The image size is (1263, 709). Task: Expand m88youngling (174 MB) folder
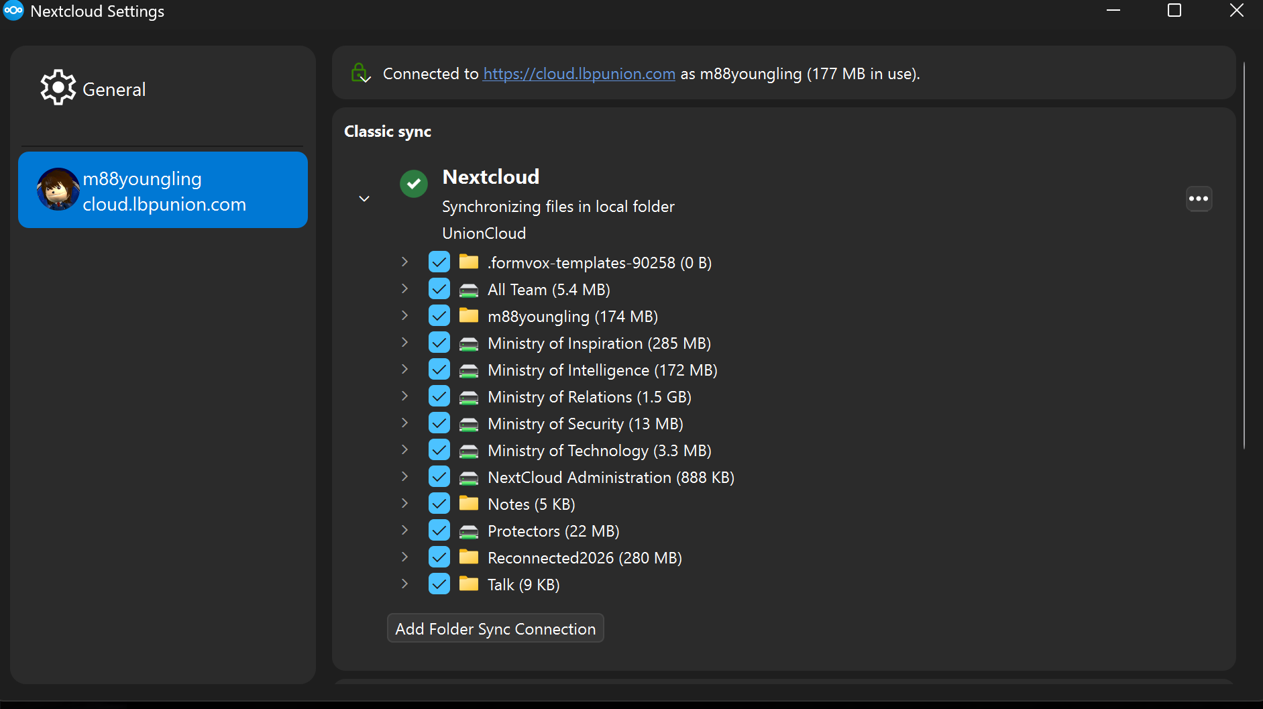tap(404, 315)
